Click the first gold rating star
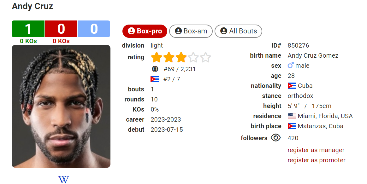Image resolution: width=367 pixels, height=184 pixels. click(157, 57)
